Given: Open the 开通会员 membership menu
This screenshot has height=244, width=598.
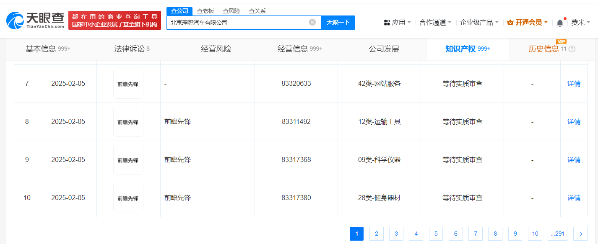Looking at the screenshot, I should tap(528, 23).
